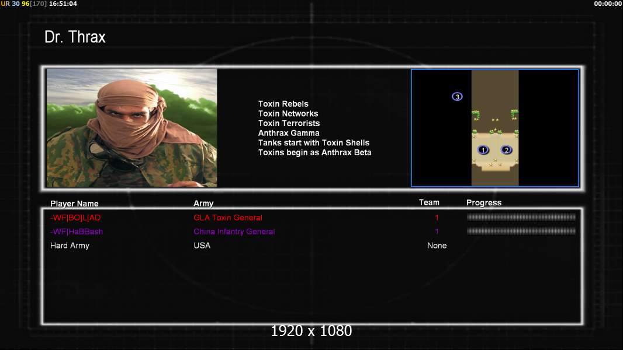Click the USA army label
This screenshot has height=350, width=623.
click(x=202, y=246)
